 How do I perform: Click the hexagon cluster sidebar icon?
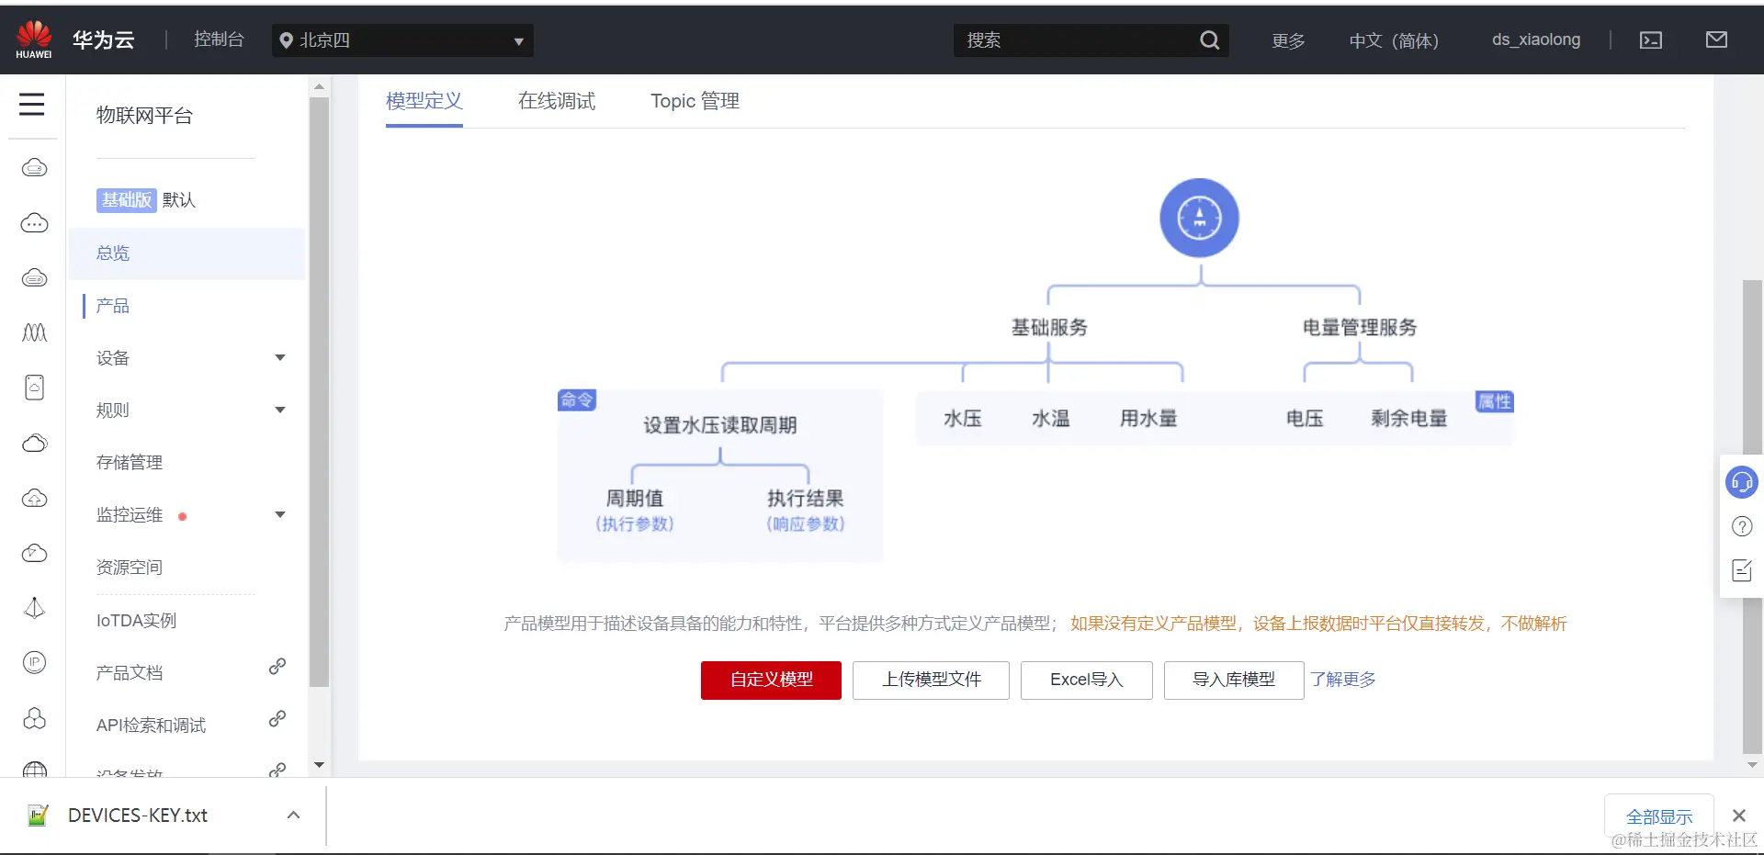(34, 718)
